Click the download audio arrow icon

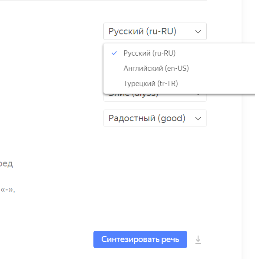(198, 240)
